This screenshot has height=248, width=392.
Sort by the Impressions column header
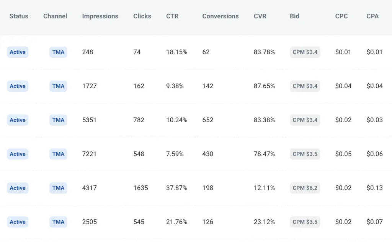100,16
